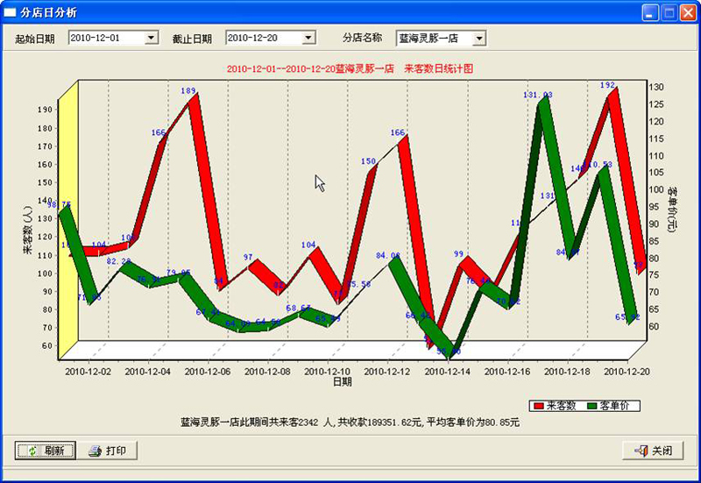Click the x-axis label 2010-12-02
The image size is (701, 483).
(89, 372)
